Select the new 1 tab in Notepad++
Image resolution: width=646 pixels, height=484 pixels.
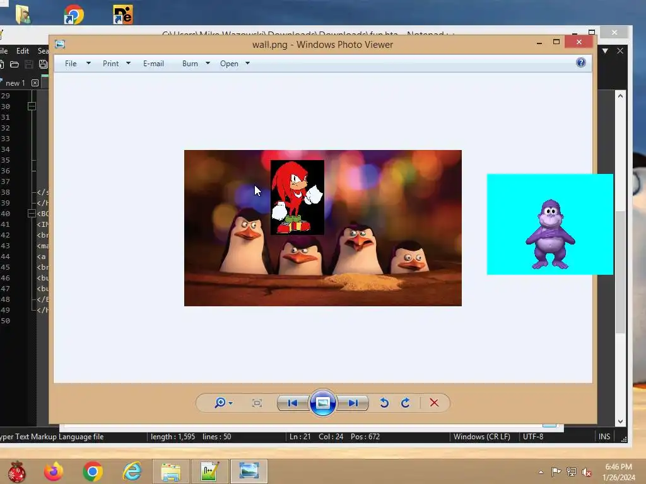coord(15,83)
